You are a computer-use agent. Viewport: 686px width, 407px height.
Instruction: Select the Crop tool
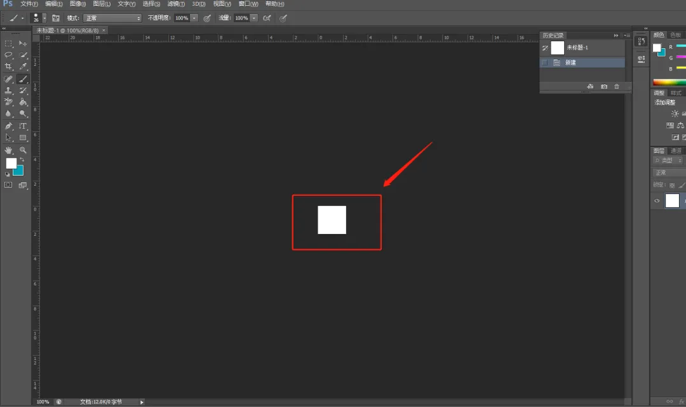coord(8,67)
